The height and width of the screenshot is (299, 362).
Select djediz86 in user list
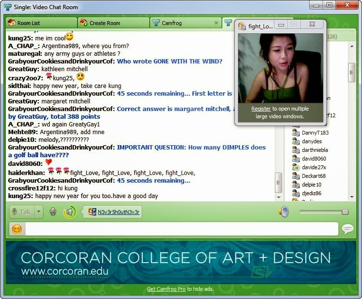pos(311,193)
